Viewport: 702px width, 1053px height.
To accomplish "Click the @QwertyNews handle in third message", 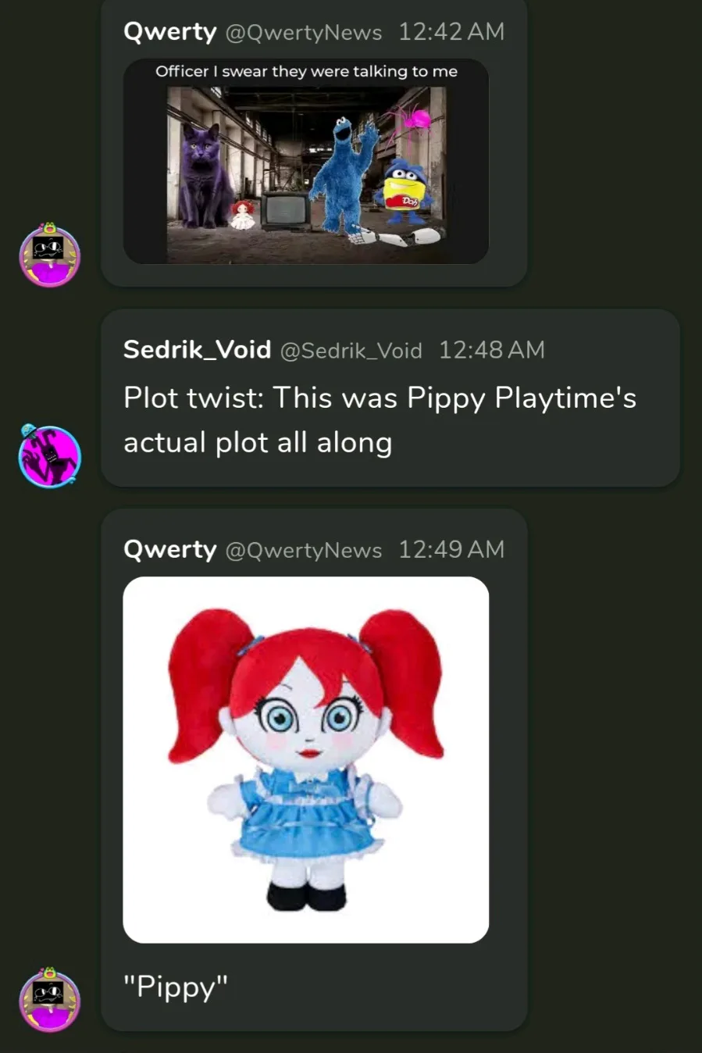I will pos(304,551).
